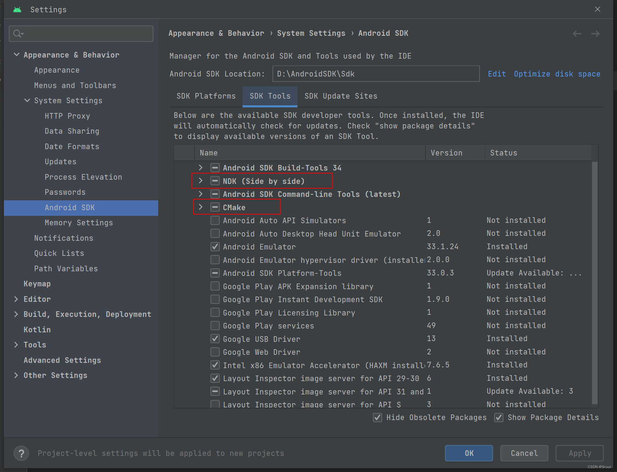
Task: Expand Android SDK Command-line Tools row
Action: tap(200, 194)
